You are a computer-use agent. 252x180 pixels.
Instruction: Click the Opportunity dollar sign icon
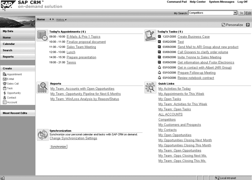click(x=4, y=93)
